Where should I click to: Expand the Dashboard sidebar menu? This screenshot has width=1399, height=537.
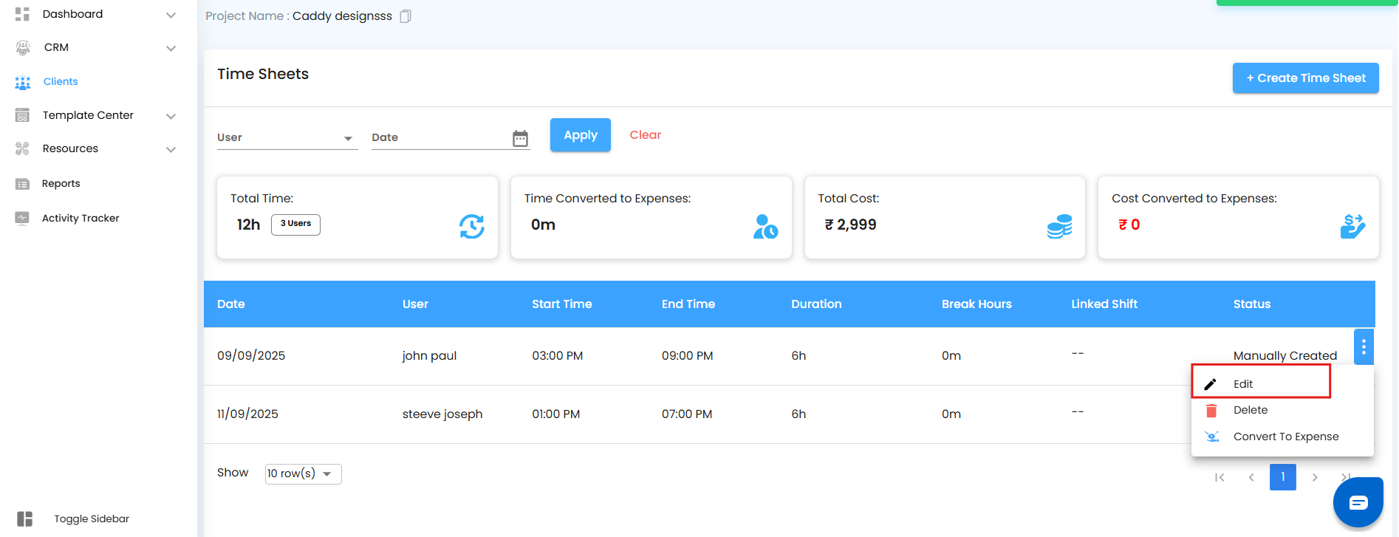[x=171, y=15]
